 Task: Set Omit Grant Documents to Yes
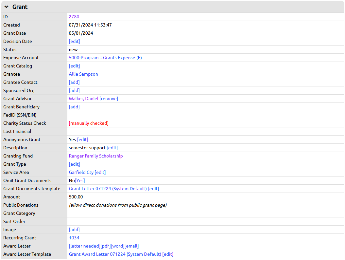click(x=80, y=180)
